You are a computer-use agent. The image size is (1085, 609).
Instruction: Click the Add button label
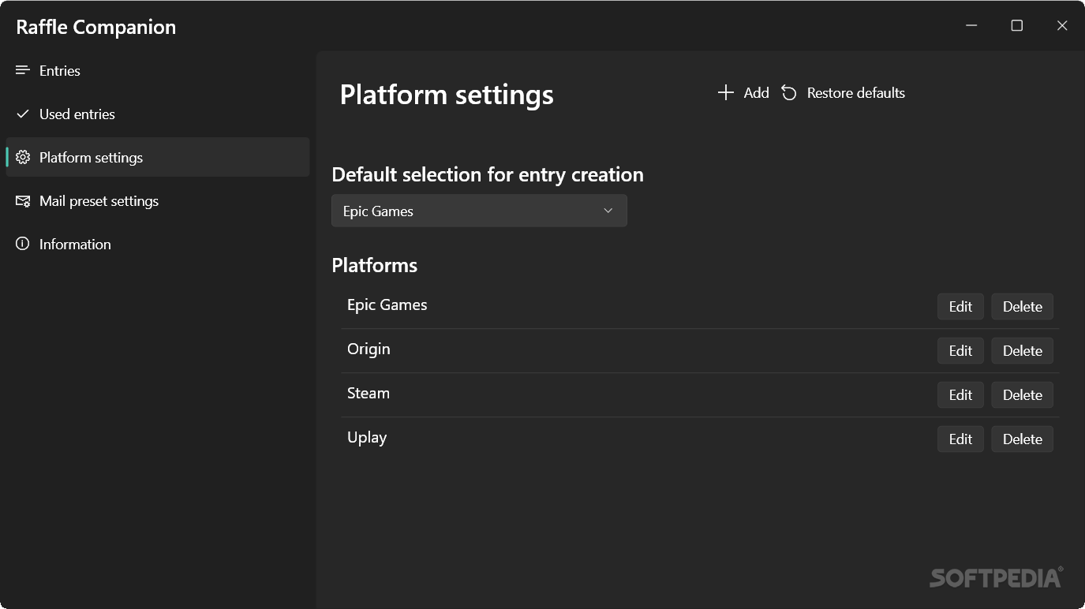756,92
